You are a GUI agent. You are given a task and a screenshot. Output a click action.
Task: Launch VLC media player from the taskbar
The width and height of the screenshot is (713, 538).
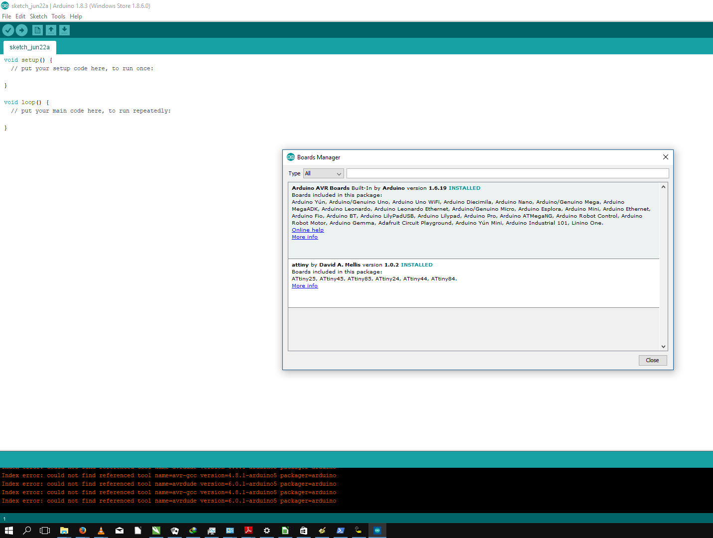point(101,531)
